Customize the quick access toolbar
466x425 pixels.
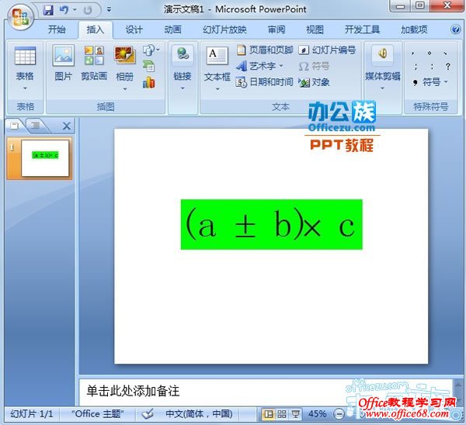click(x=109, y=10)
